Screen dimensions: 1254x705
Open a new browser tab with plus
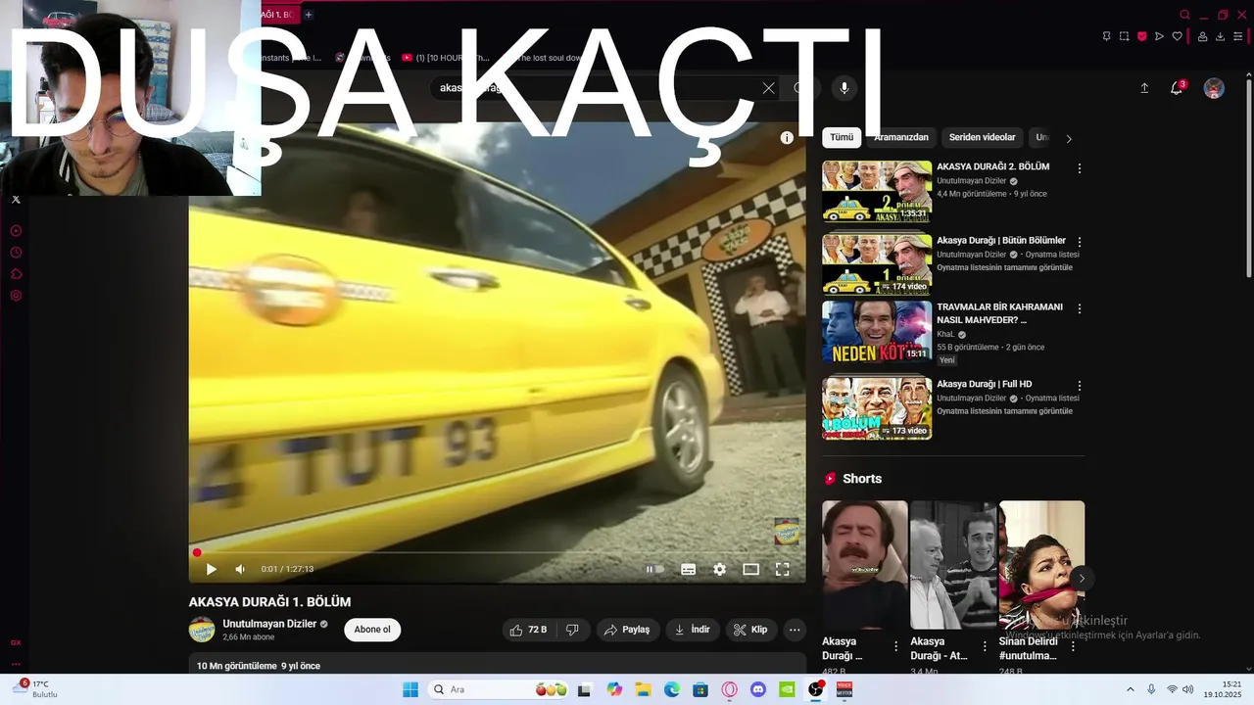(x=309, y=15)
